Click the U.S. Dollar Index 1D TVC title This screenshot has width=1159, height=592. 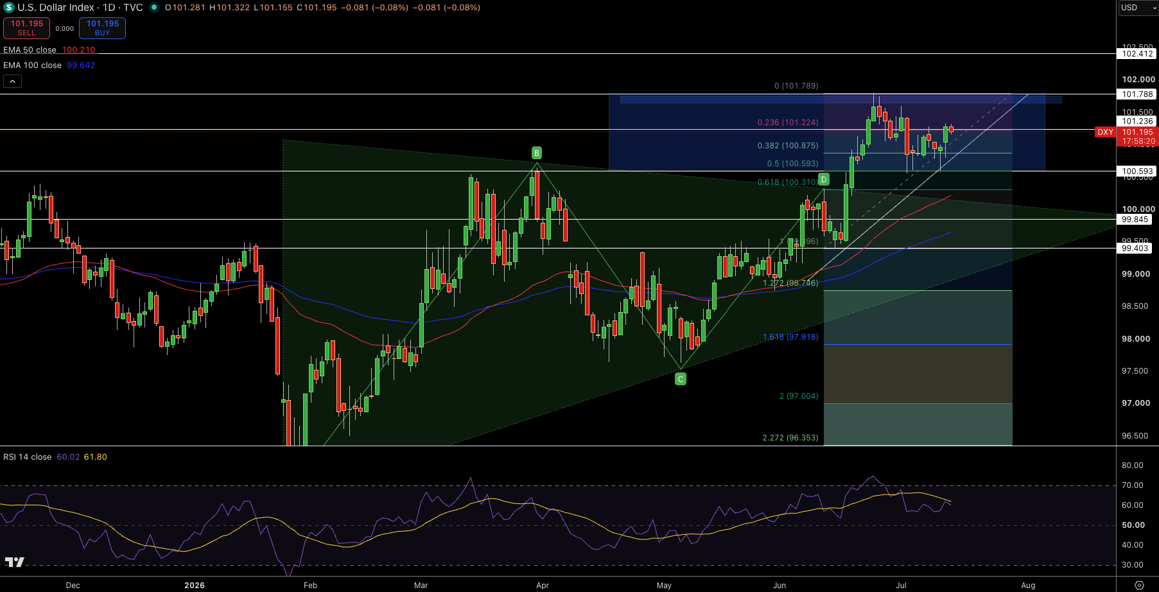point(80,8)
